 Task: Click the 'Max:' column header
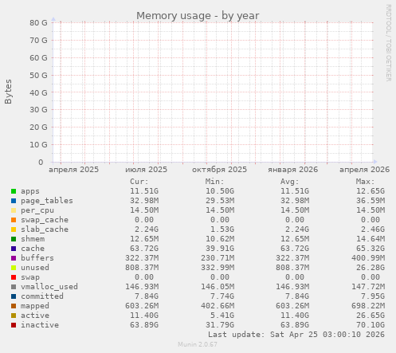click(x=365, y=182)
